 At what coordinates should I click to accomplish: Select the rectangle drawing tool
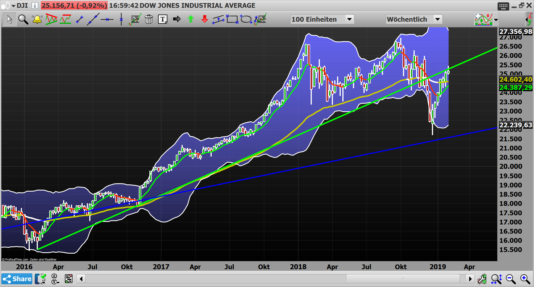click(232, 19)
